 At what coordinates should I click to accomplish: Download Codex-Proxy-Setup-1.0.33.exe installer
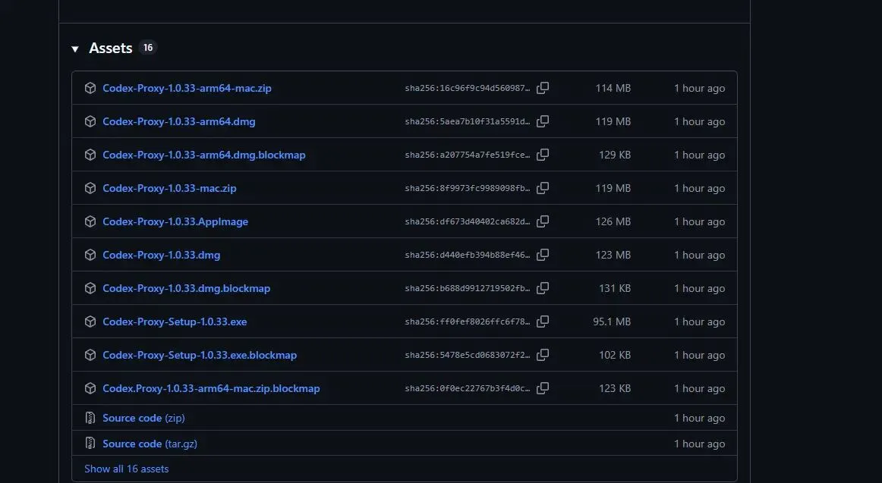[175, 321]
